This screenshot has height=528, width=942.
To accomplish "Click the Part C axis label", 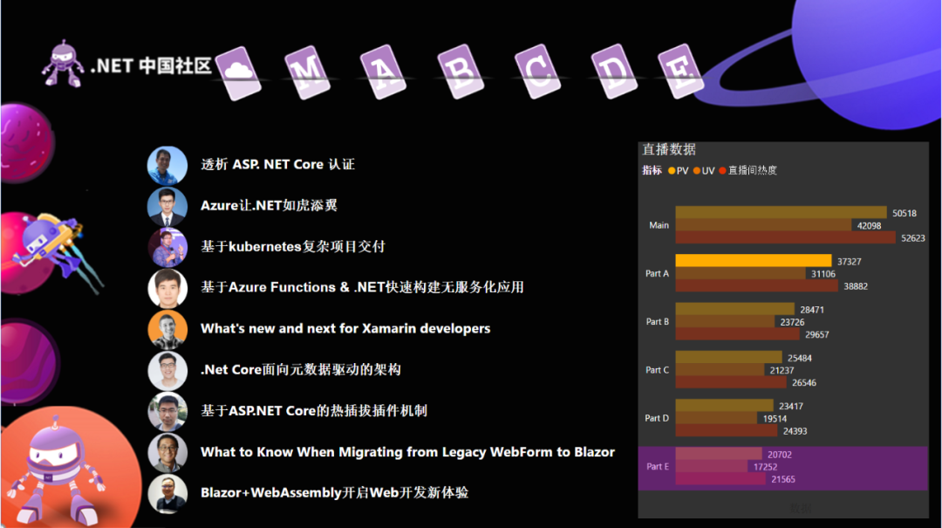I will (658, 370).
